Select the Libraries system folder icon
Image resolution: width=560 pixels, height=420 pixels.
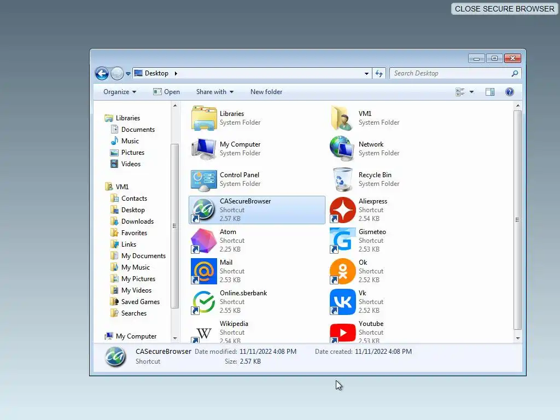(x=203, y=118)
